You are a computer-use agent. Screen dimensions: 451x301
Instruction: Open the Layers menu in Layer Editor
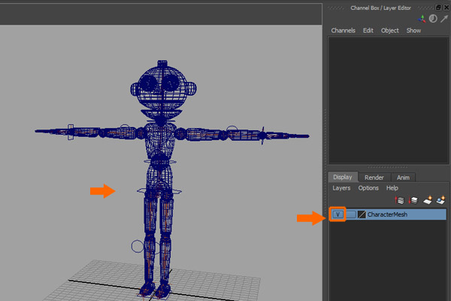341,187
